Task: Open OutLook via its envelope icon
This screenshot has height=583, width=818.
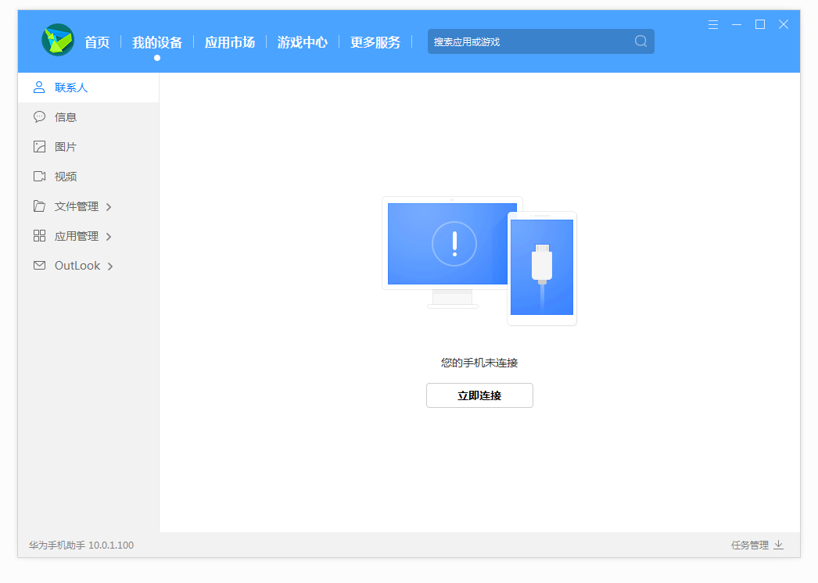Action: 39,265
